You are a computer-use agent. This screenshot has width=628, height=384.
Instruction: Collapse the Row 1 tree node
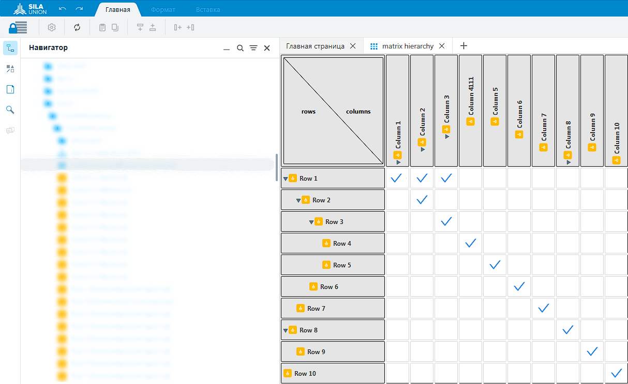pyautogui.click(x=285, y=179)
